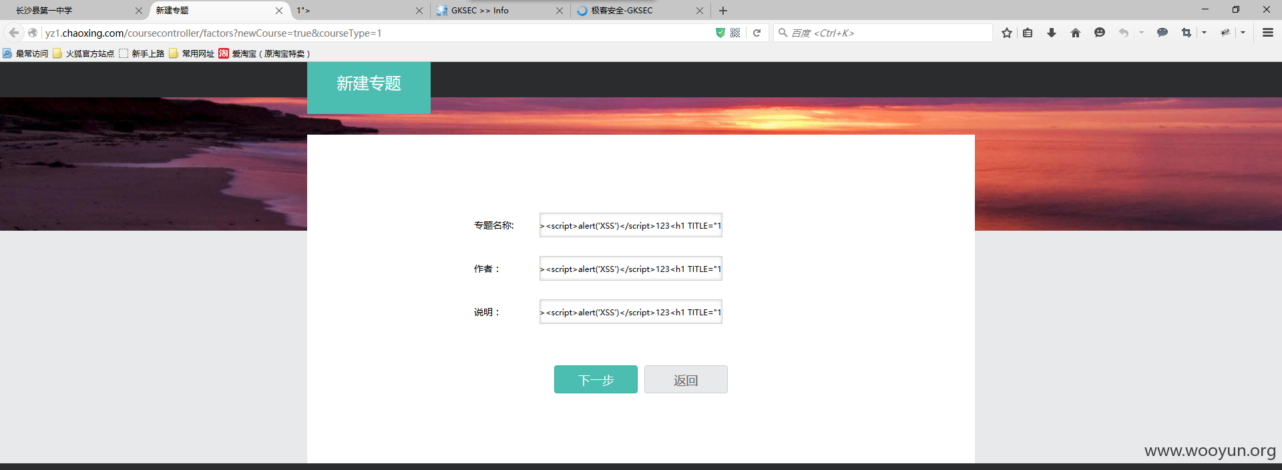The image size is (1282, 470).
Task: Click the search magnifier icon
Action: tap(783, 33)
